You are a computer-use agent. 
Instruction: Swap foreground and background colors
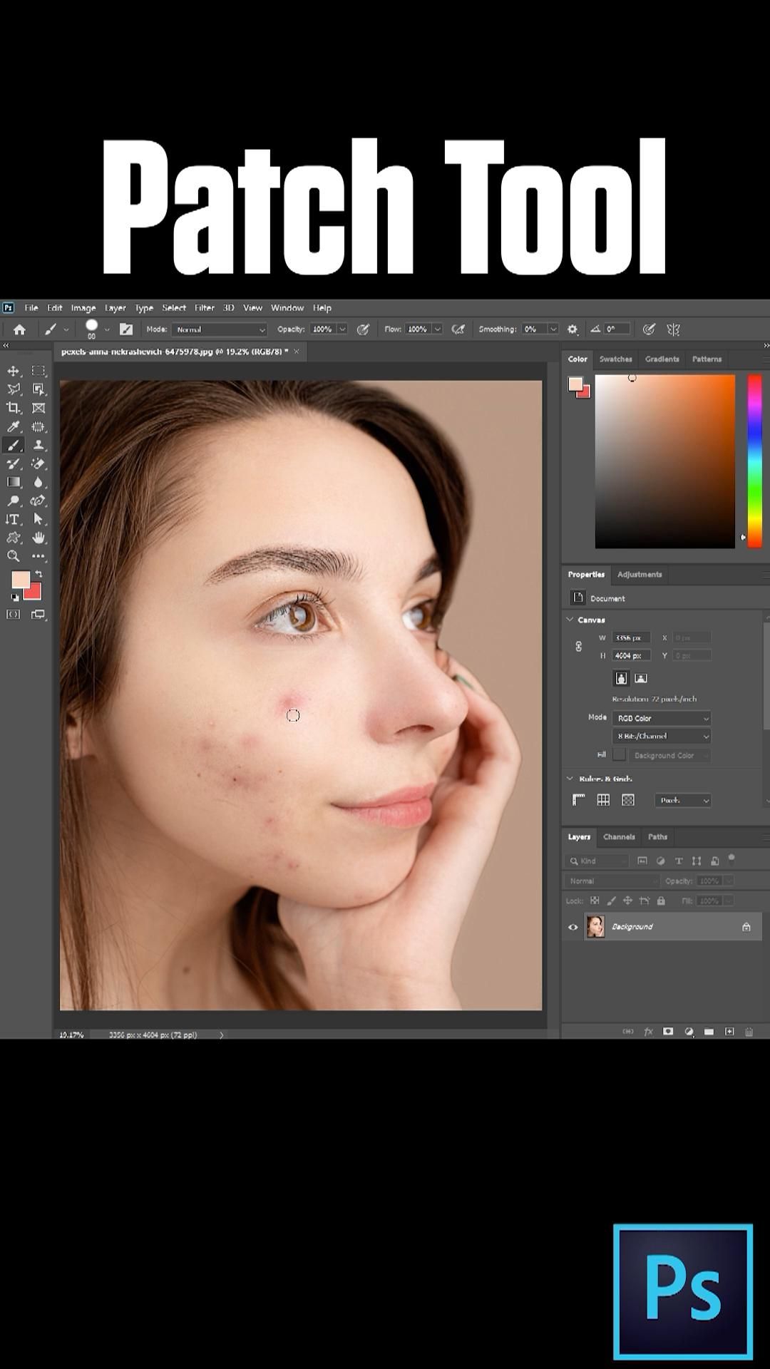(x=38, y=574)
